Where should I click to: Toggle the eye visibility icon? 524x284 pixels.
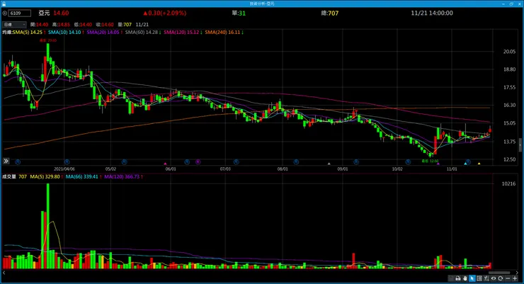494,278
